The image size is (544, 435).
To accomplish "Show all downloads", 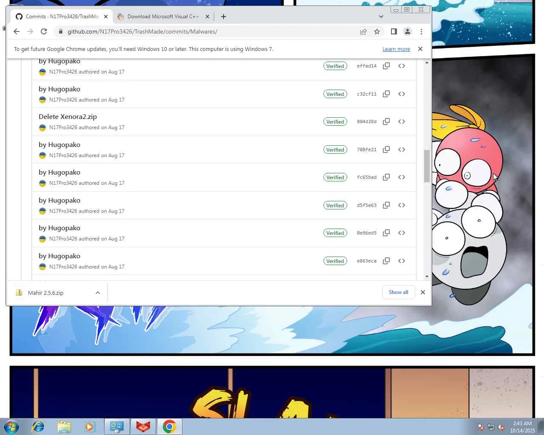I will click(x=399, y=292).
